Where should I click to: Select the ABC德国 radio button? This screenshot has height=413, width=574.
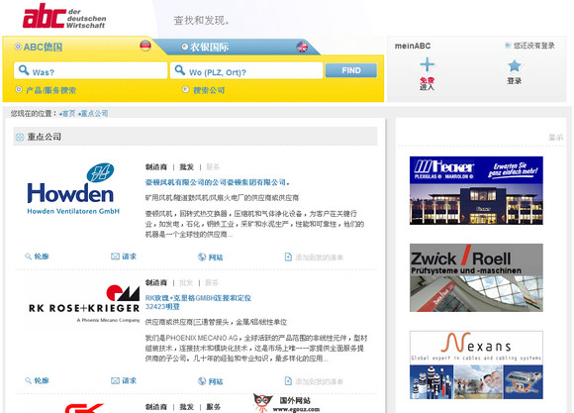18,47
